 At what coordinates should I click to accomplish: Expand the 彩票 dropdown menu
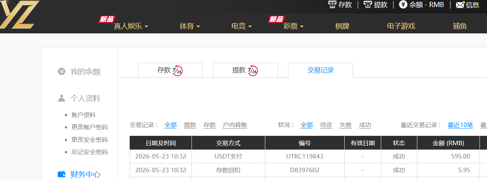pos(293,26)
